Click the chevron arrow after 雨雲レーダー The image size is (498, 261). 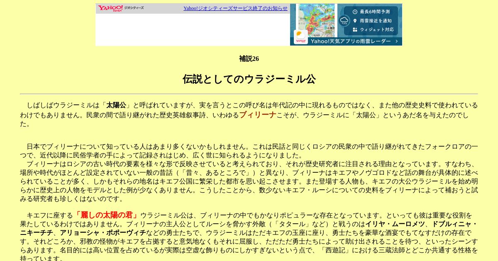click(396, 41)
